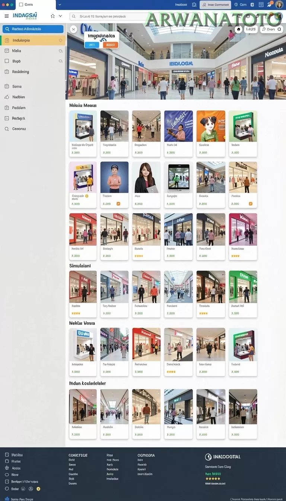The height and width of the screenshot is (501, 286).
Task: Open the Rcetes footer link
Action: tap(16, 461)
